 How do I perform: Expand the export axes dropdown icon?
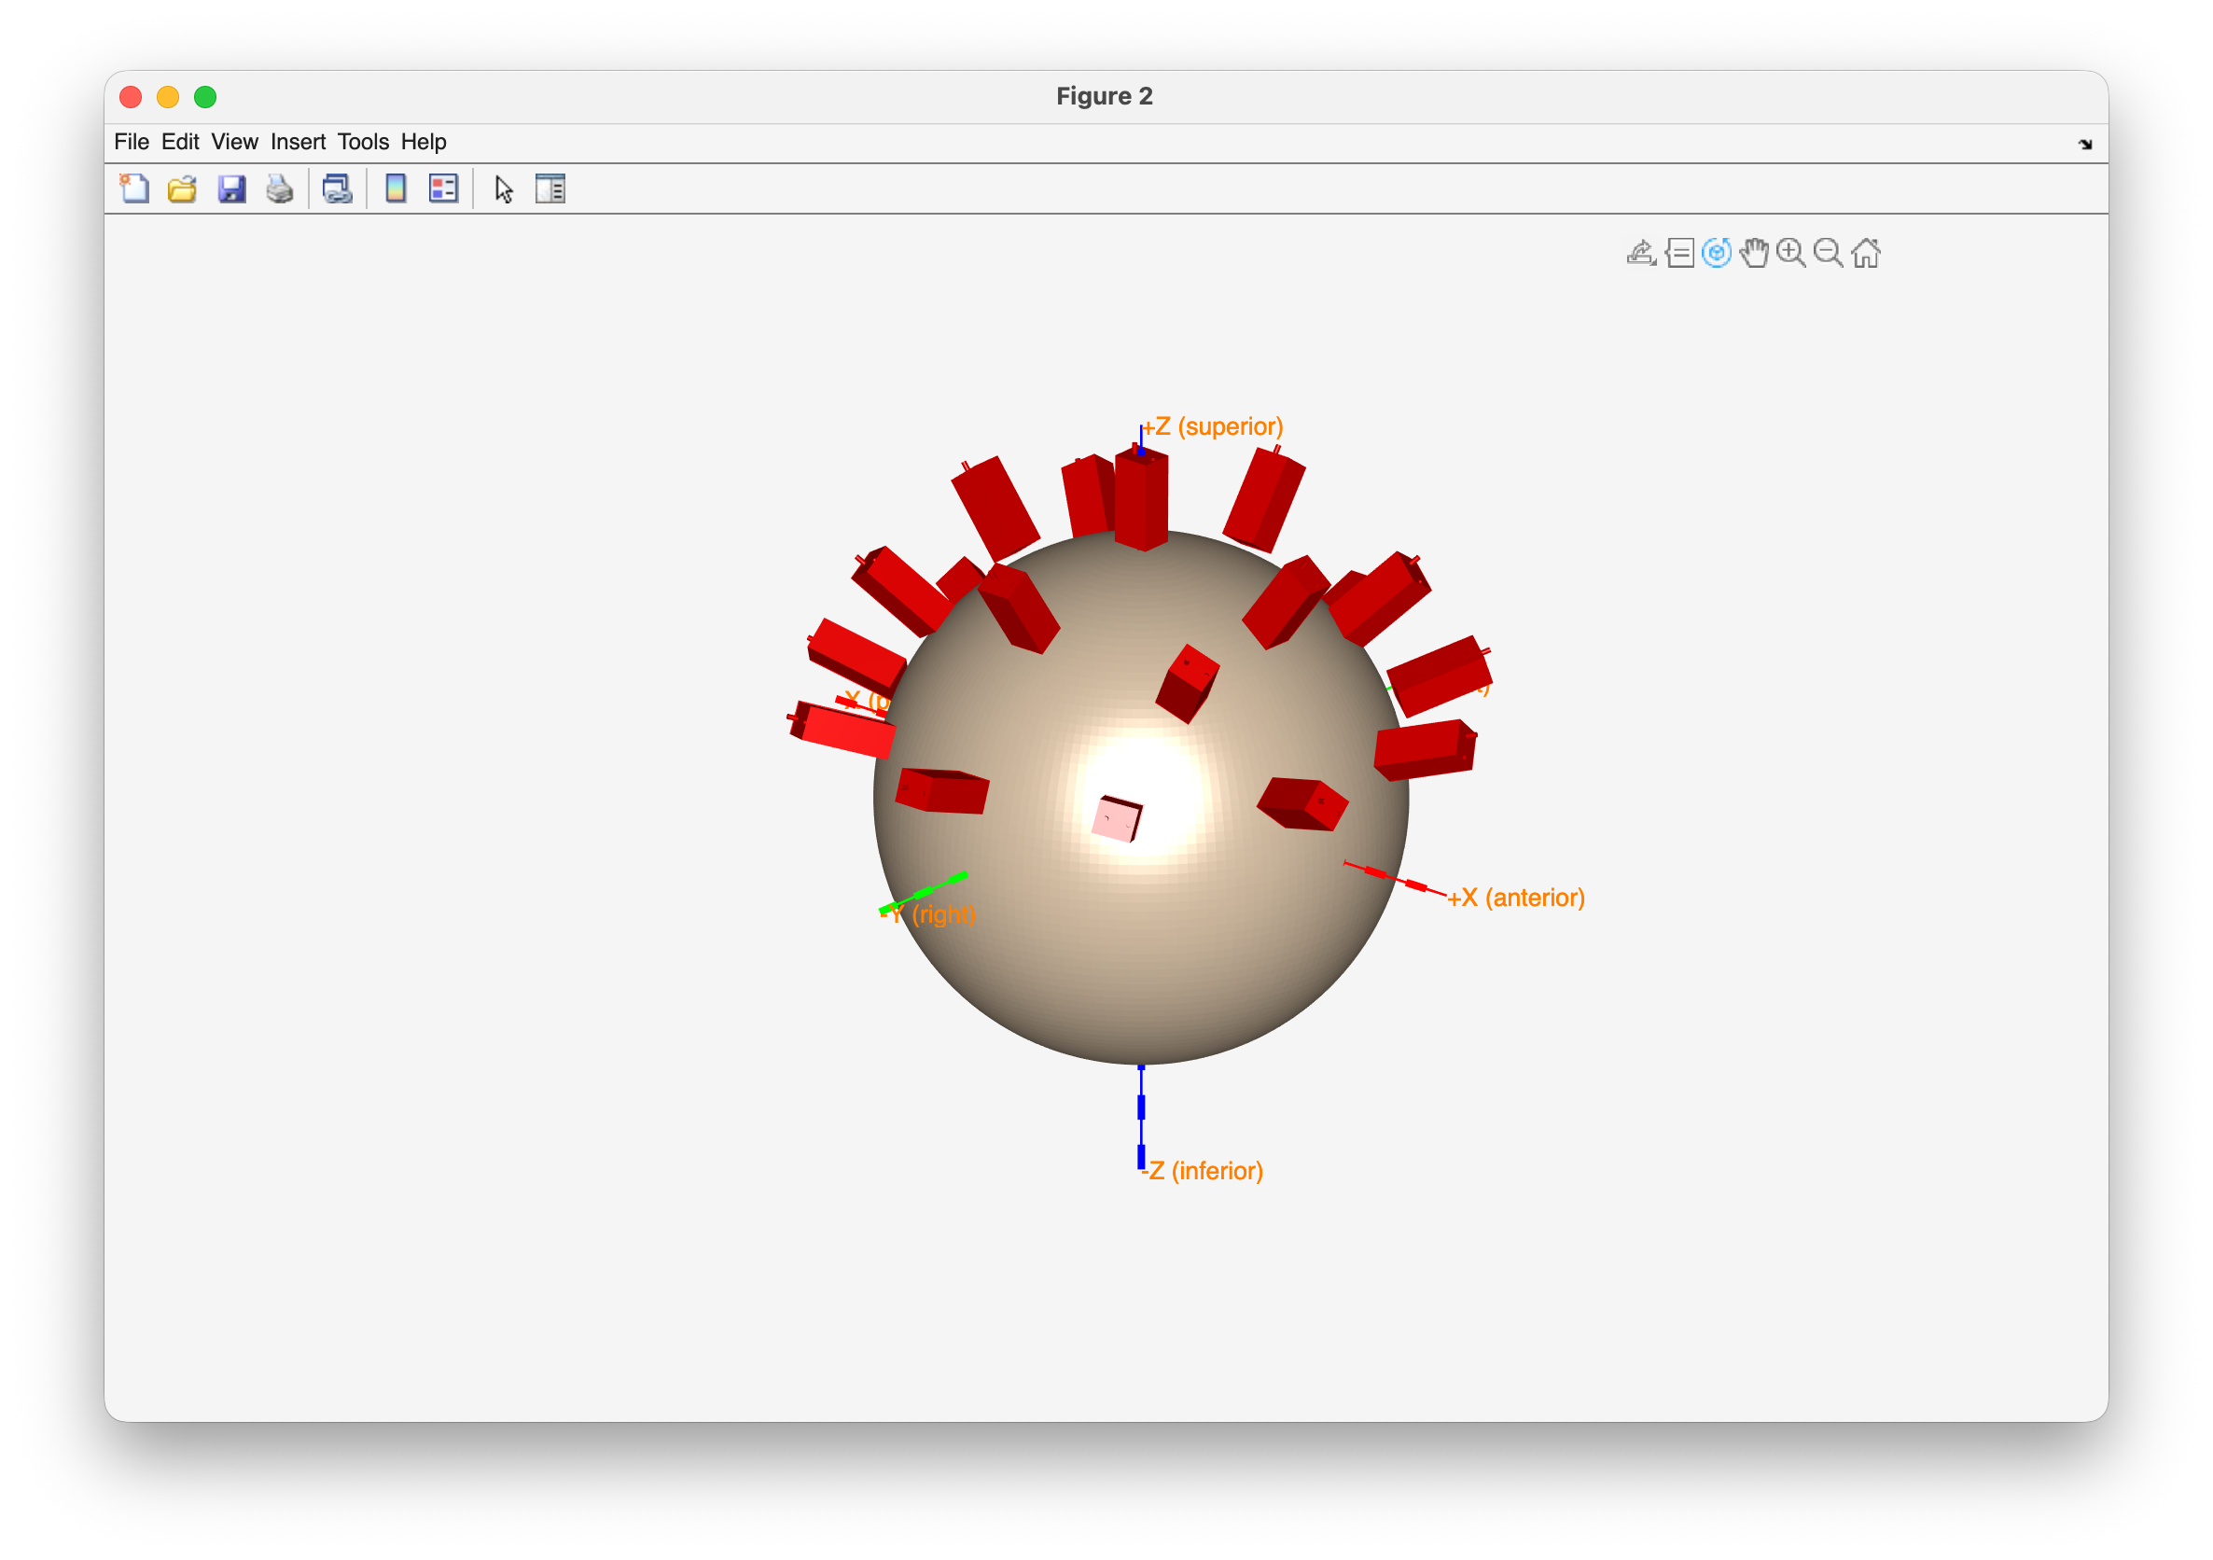click(x=1640, y=253)
